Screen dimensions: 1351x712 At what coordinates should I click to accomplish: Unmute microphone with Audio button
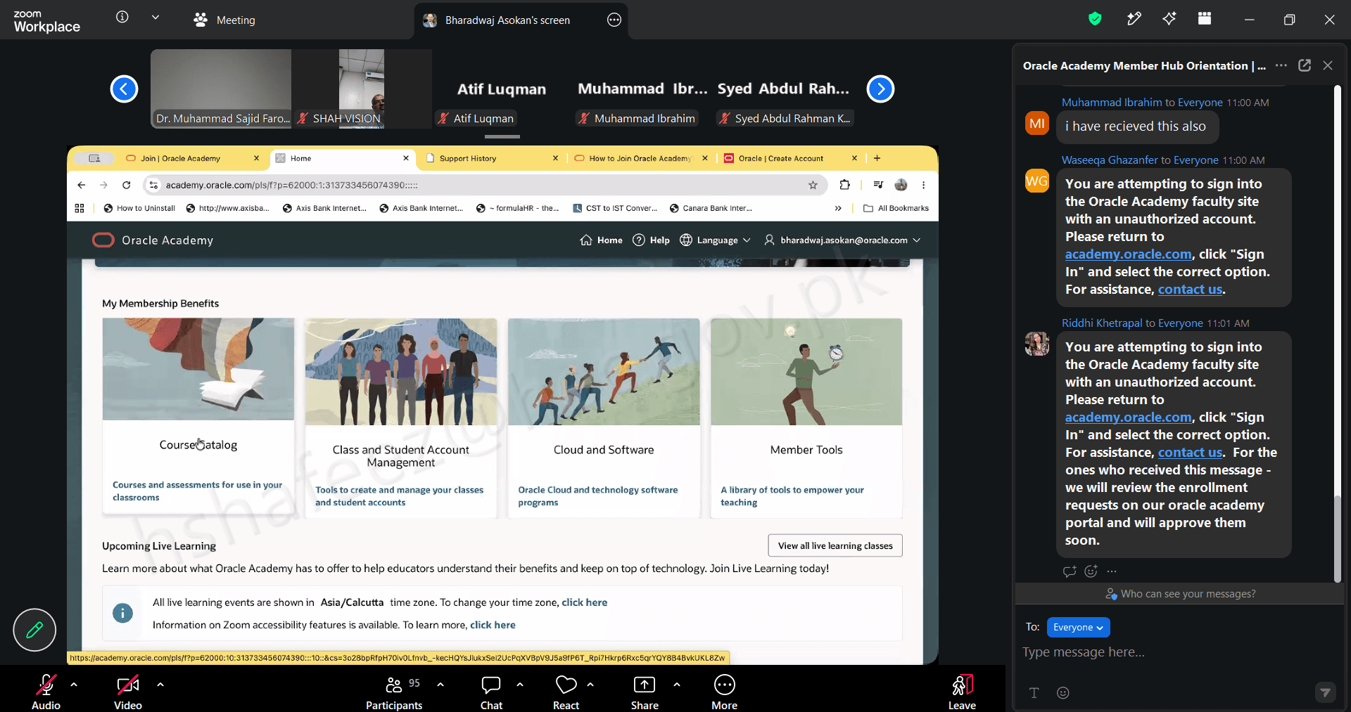coord(46,691)
